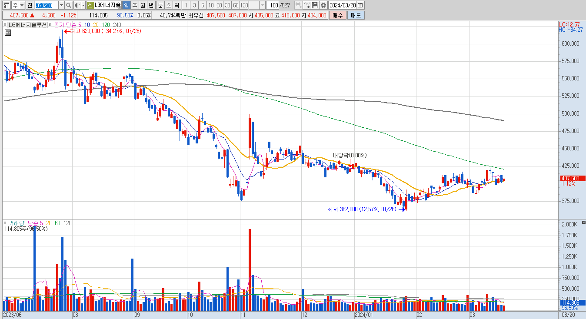
Task: Click the 주 market type button
Action: [15, 5]
